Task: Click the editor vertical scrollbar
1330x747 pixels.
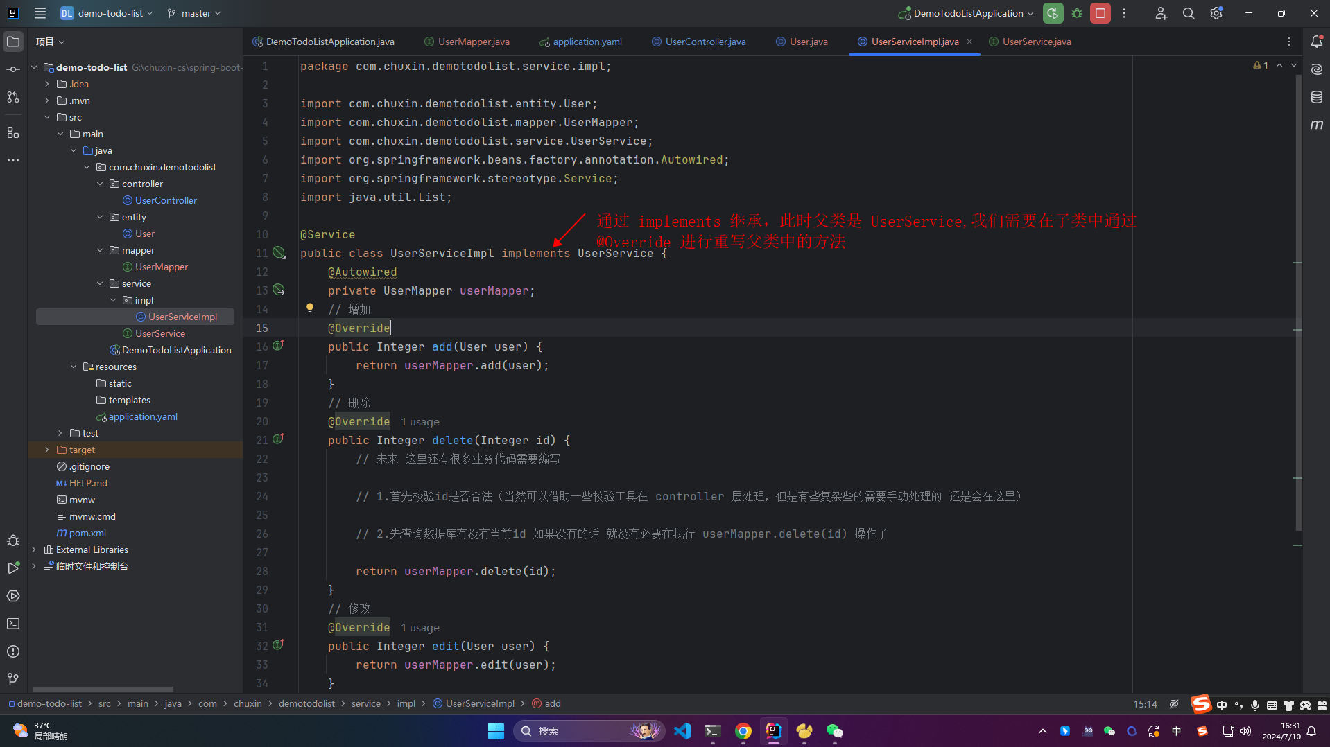Action: tap(1298, 301)
